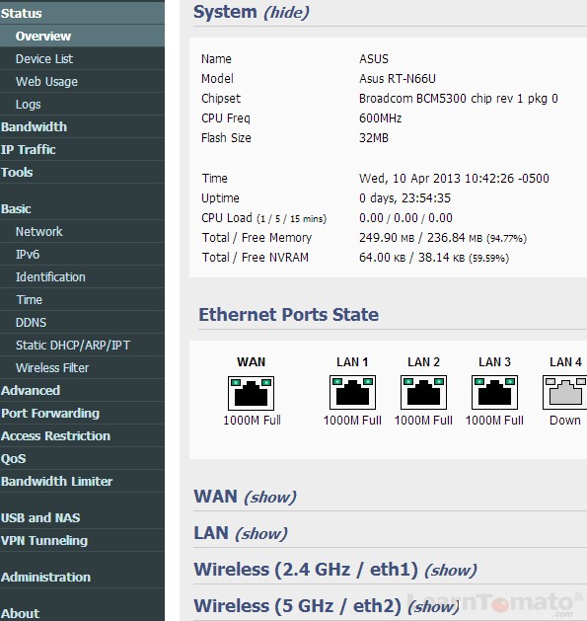Click the Name value ASUS
Image resolution: width=587 pixels, height=621 pixels.
[x=374, y=58]
